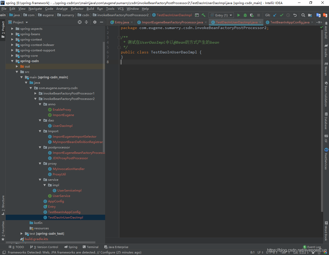The height and width of the screenshot is (255, 329).
Task: Close the Entry.java tab
Action: (132, 22)
